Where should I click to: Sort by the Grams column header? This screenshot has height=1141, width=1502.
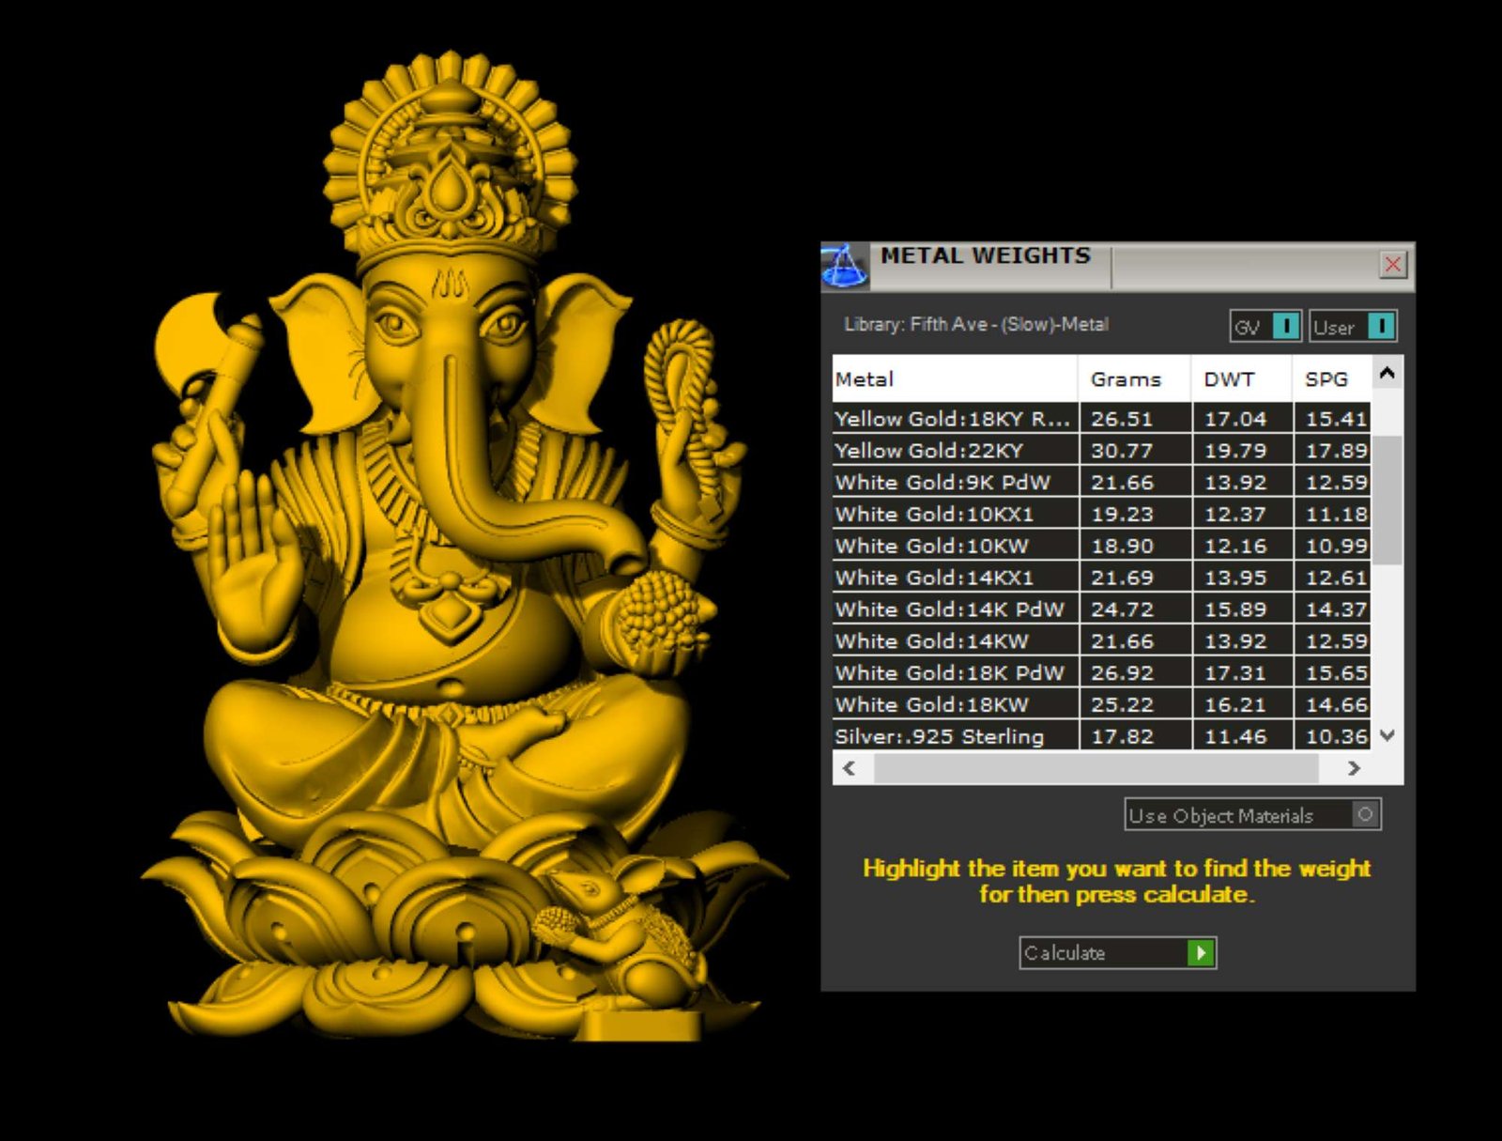pos(1133,379)
